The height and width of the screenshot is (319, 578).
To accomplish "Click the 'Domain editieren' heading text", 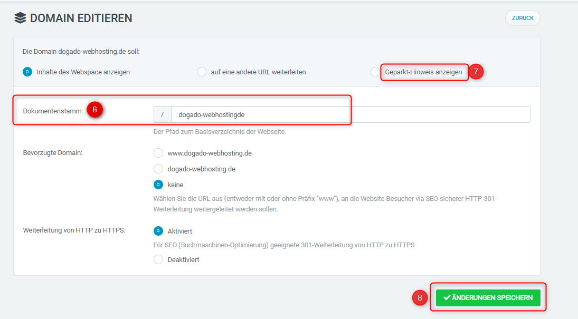I will [x=81, y=18].
